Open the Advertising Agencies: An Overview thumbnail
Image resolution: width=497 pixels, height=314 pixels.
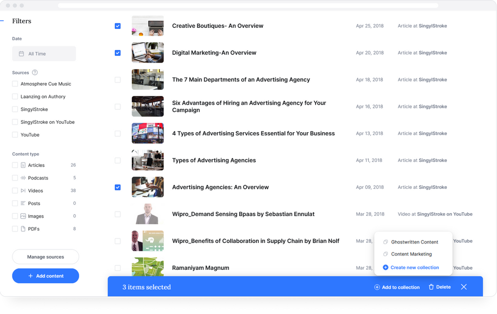click(x=148, y=187)
